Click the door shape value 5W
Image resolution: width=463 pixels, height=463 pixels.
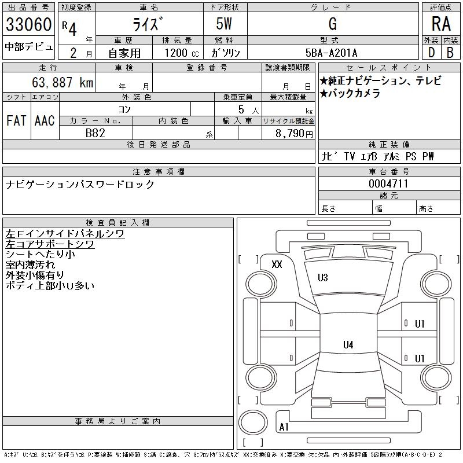click(224, 24)
